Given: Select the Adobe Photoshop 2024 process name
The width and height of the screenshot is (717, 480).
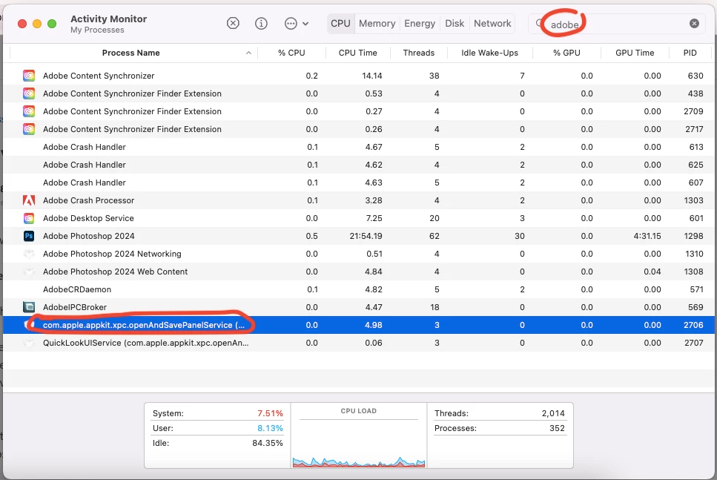Looking at the screenshot, I should pyautogui.click(x=89, y=236).
